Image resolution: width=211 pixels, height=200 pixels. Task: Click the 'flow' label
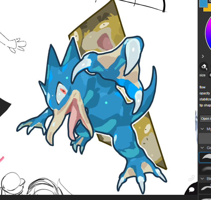(203, 87)
